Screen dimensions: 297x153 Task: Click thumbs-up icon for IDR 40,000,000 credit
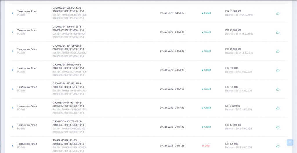(x=278, y=51)
